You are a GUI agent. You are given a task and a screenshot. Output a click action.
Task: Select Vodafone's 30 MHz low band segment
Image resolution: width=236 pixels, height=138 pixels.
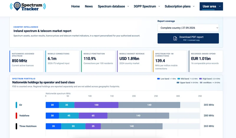(x=53, y=115)
